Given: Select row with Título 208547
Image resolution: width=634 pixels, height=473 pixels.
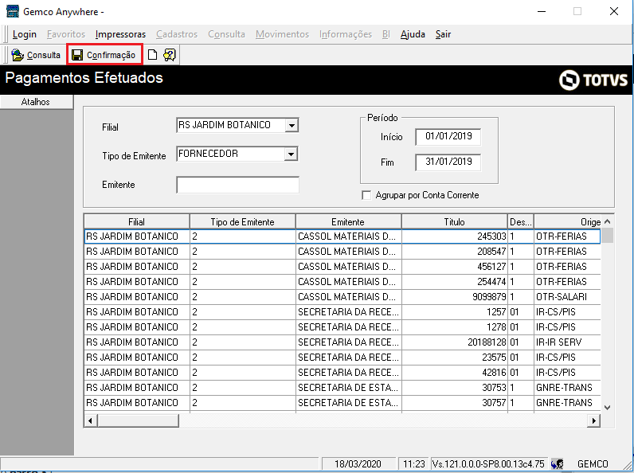Looking at the screenshot, I should (342, 252).
